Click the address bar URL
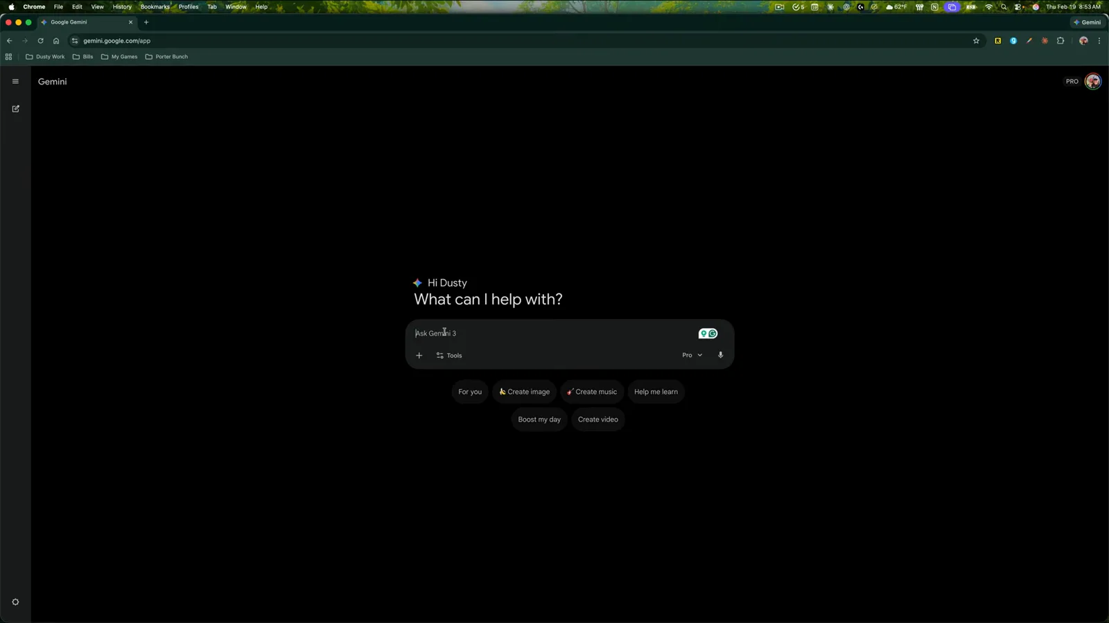This screenshot has width=1109, height=623. (116, 41)
